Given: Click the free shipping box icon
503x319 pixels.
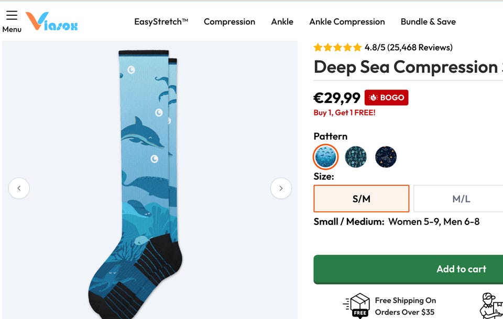Looking at the screenshot, I should (x=359, y=305).
